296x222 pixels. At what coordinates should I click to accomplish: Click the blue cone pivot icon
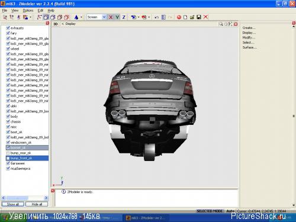(76, 17)
